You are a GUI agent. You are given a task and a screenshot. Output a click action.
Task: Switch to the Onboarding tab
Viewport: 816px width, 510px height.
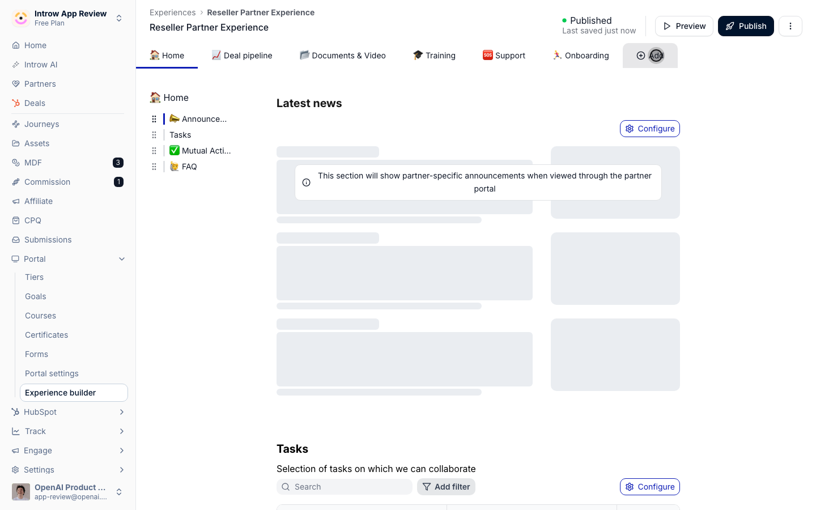click(581, 56)
